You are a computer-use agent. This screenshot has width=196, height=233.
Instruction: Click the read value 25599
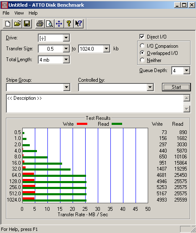pos(180,200)
